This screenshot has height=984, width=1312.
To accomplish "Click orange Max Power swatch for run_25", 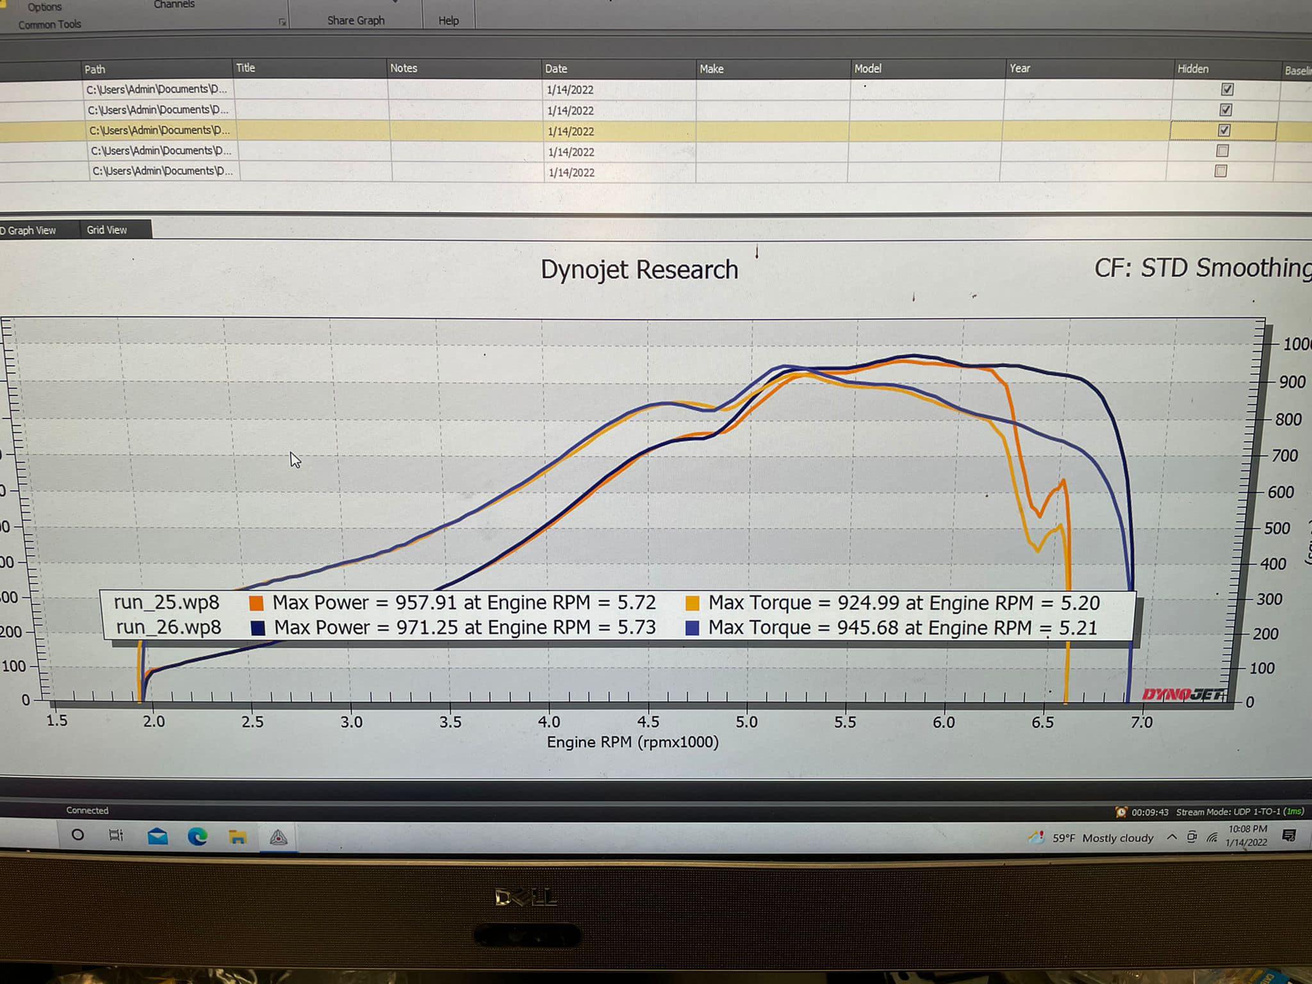I will [x=256, y=603].
